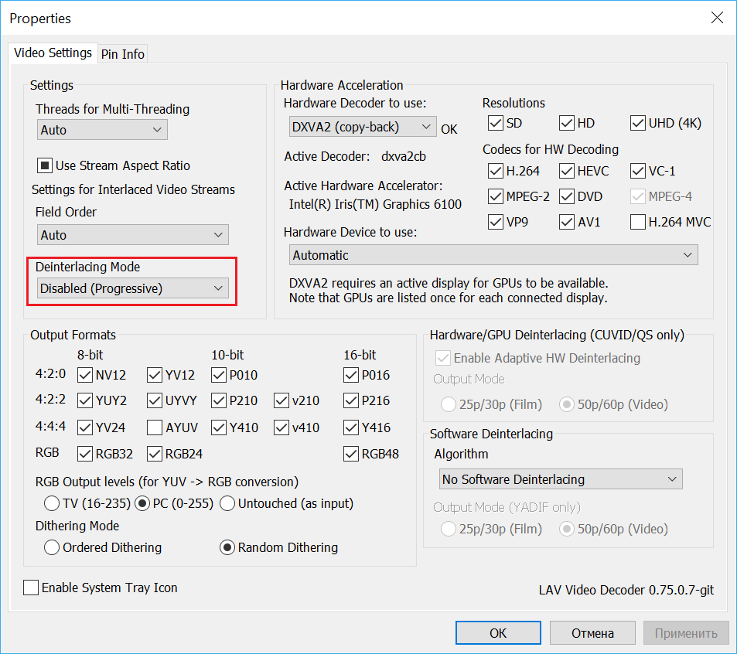737x654 pixels.
Task: Disable HEVC hardware decoding checkbox
Action: tap(566, 171)
